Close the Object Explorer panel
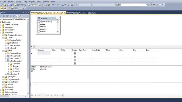Viewport: 182px width, 102px height. pyautogui.click(x=28, y=12)
